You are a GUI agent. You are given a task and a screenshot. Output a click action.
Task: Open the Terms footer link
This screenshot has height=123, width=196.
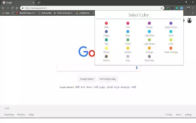(179, 115)
